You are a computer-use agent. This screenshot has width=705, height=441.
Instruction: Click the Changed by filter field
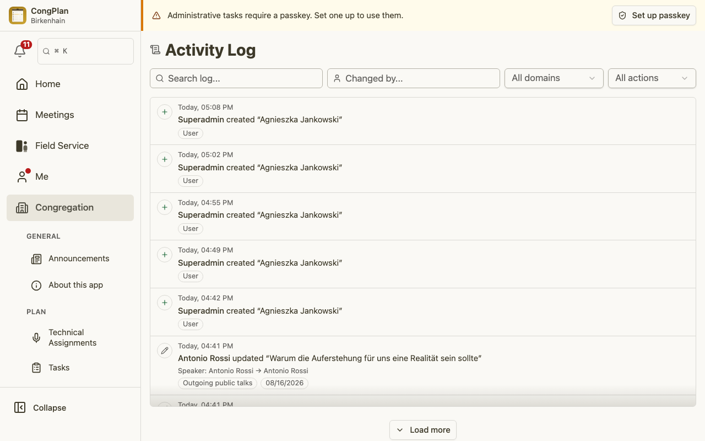click(414, 78)
